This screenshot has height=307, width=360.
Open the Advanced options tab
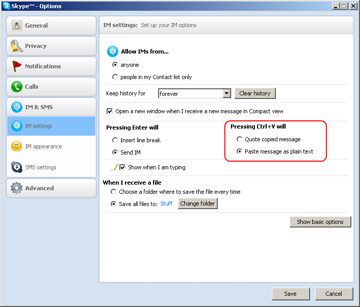pyautogui.click(x=51, y=188)
